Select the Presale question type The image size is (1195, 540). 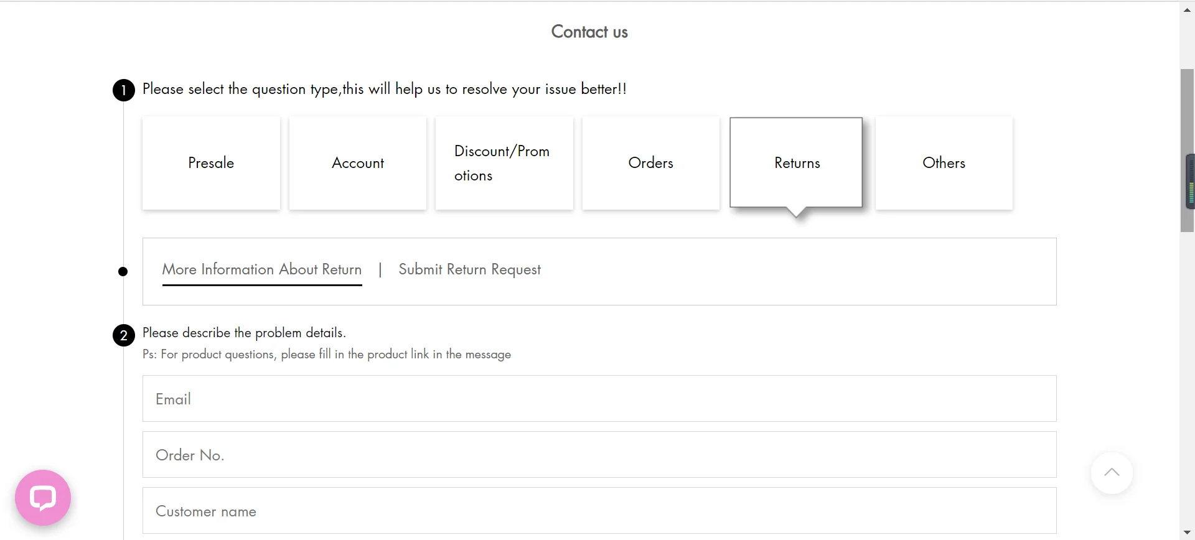211,163
